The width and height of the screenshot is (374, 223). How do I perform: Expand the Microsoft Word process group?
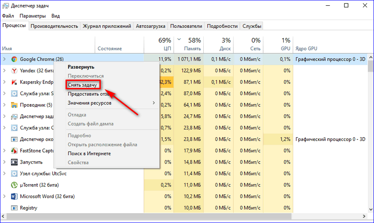4,196
